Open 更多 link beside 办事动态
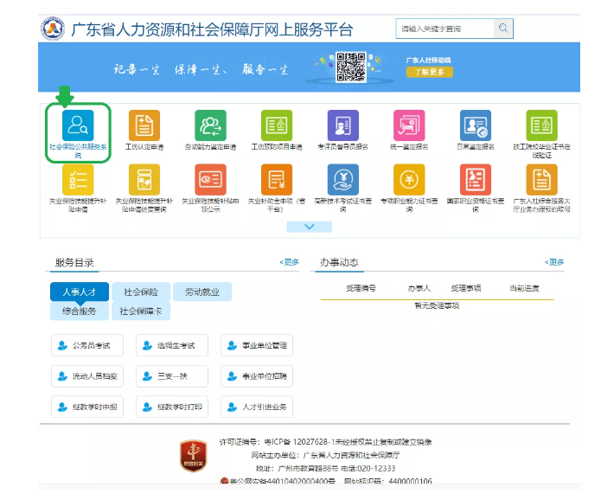 click(554, 262)
